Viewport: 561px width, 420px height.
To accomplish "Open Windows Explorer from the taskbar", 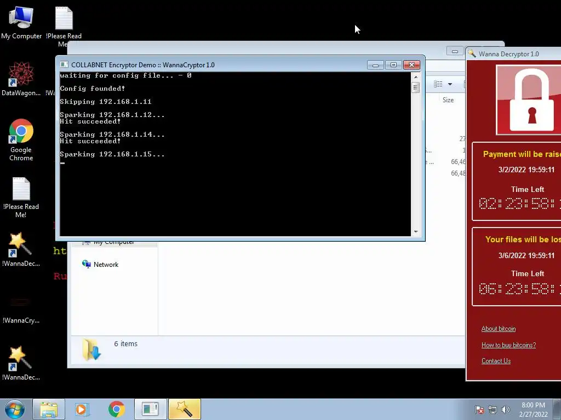I will 49,409.
